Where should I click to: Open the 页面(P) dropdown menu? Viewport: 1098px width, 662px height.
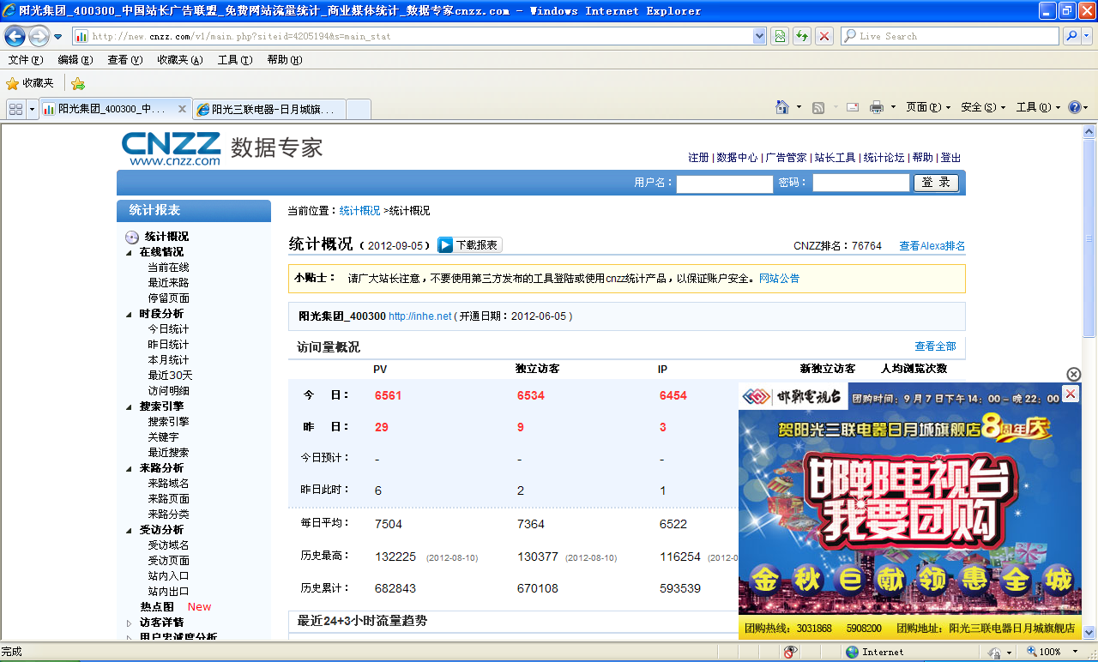click(x=928, y=107)
